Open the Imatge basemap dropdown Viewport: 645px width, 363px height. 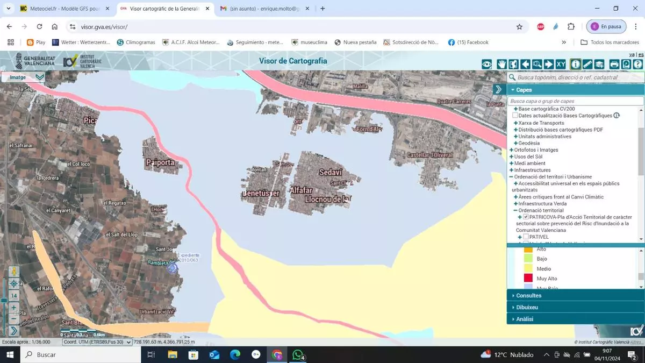tap(39, 77)
